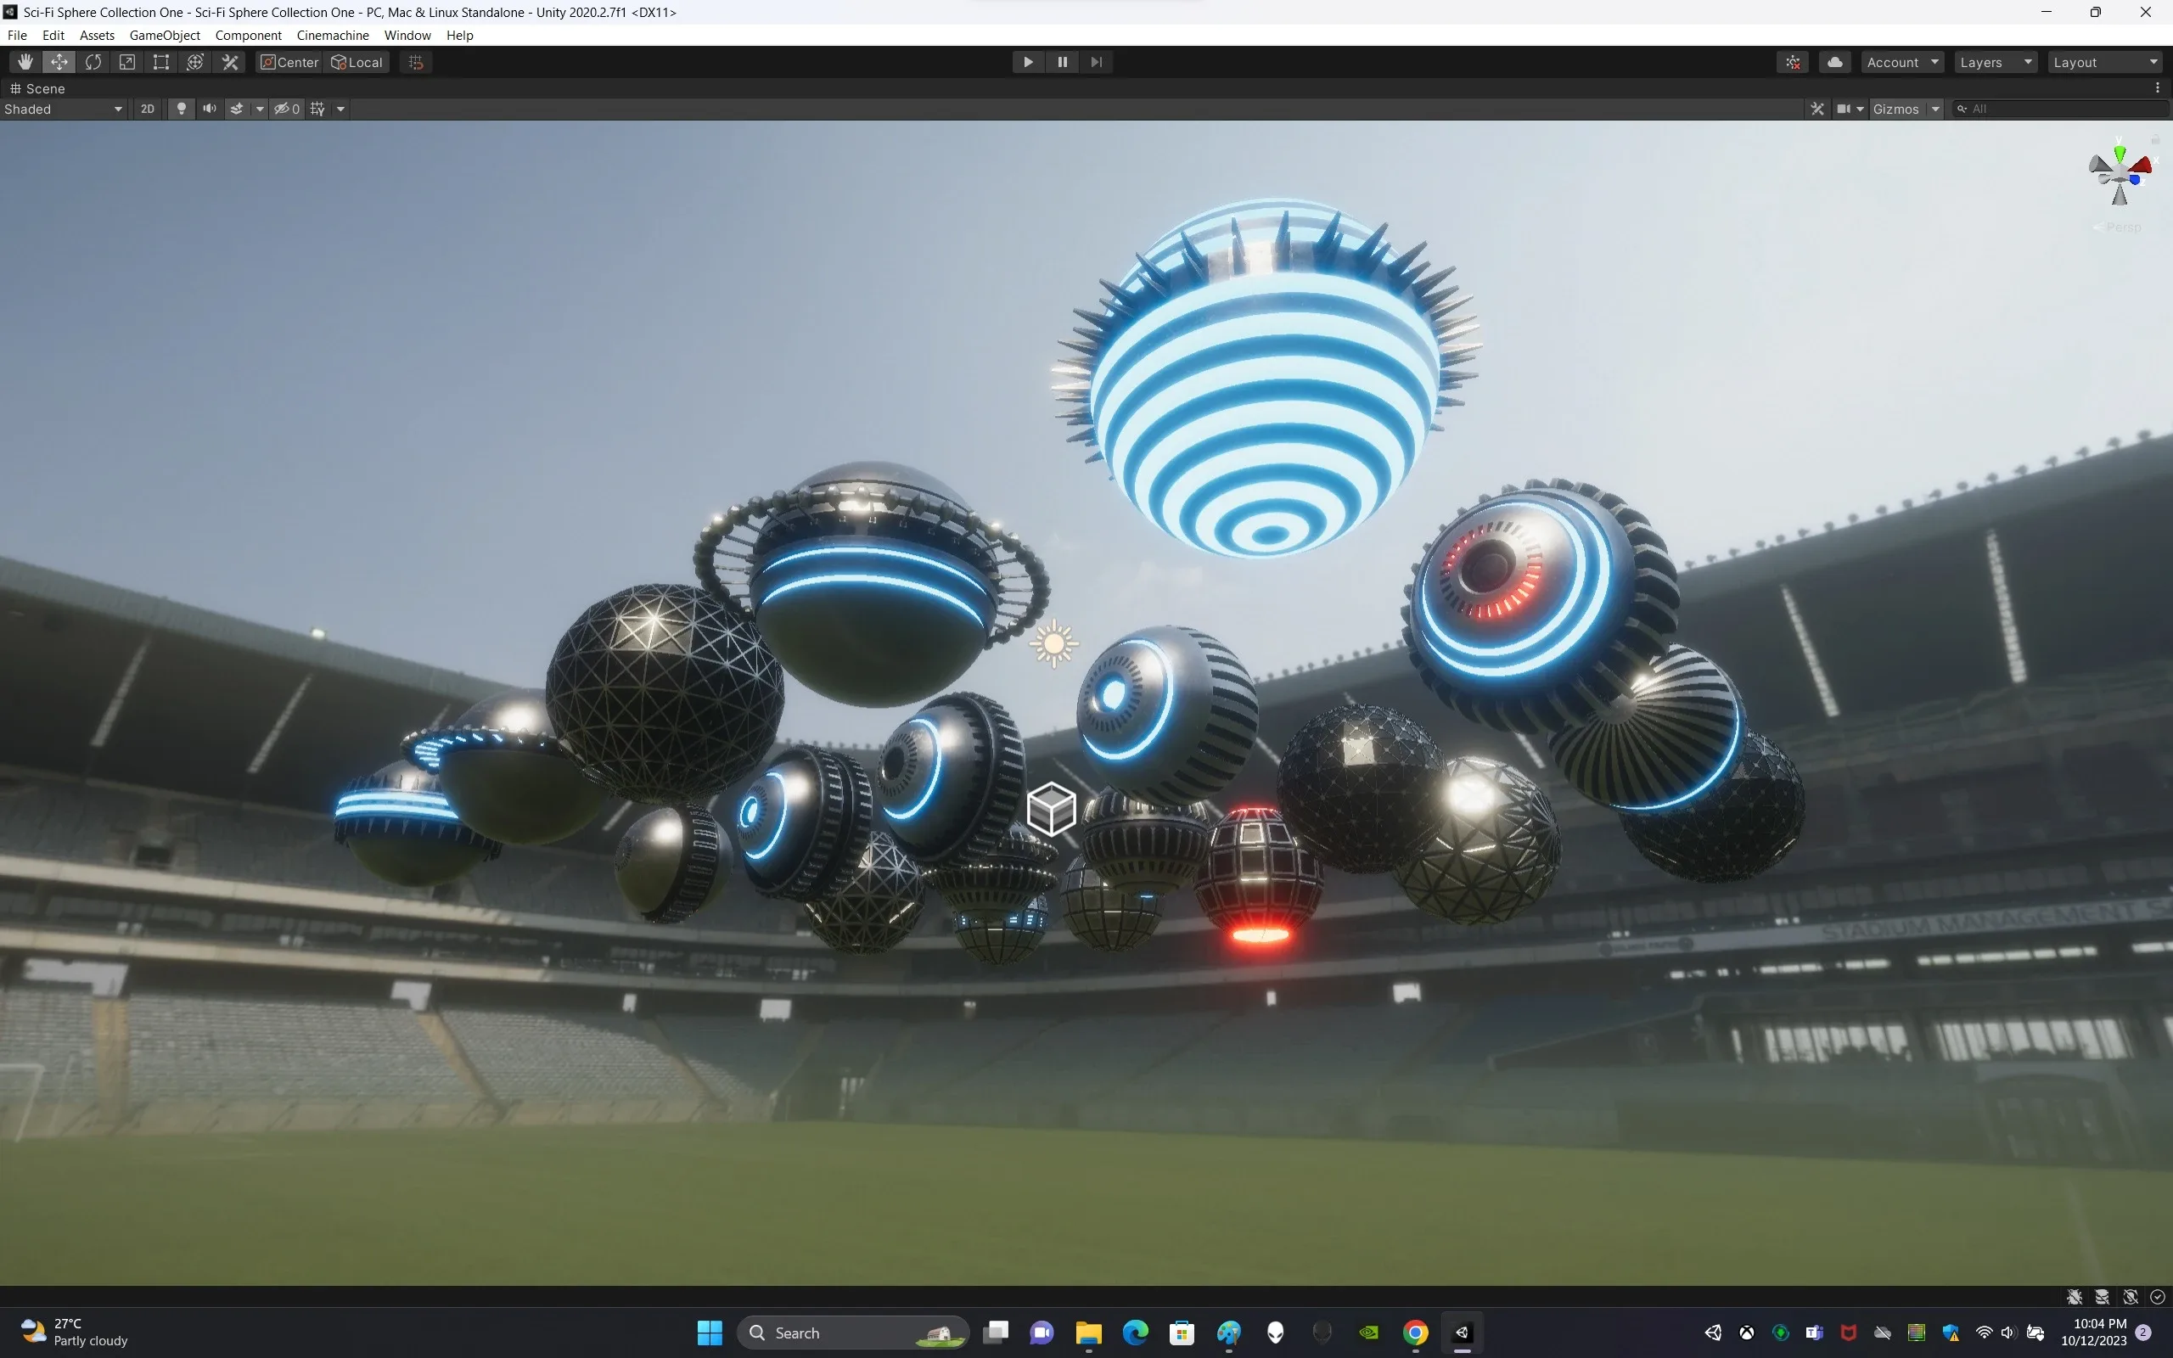Click the sun light gizmo in the scene
The width and height of the screenshot is (2173, 1358).
click(1053, 644)
